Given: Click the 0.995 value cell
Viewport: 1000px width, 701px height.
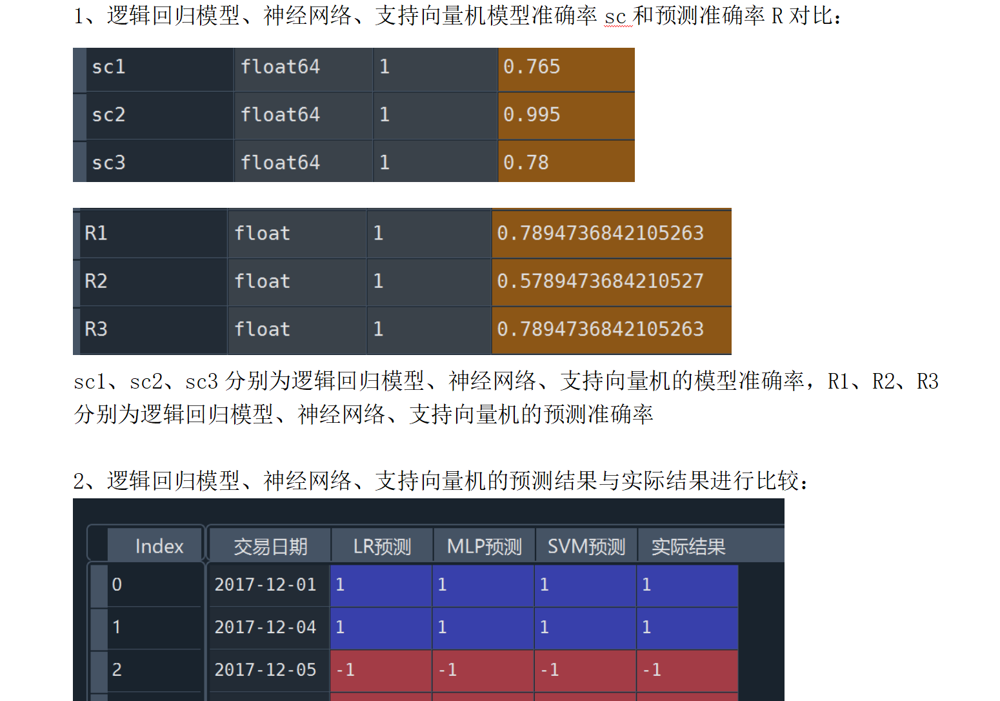Looking at the screenshot, I should point(566,115).
